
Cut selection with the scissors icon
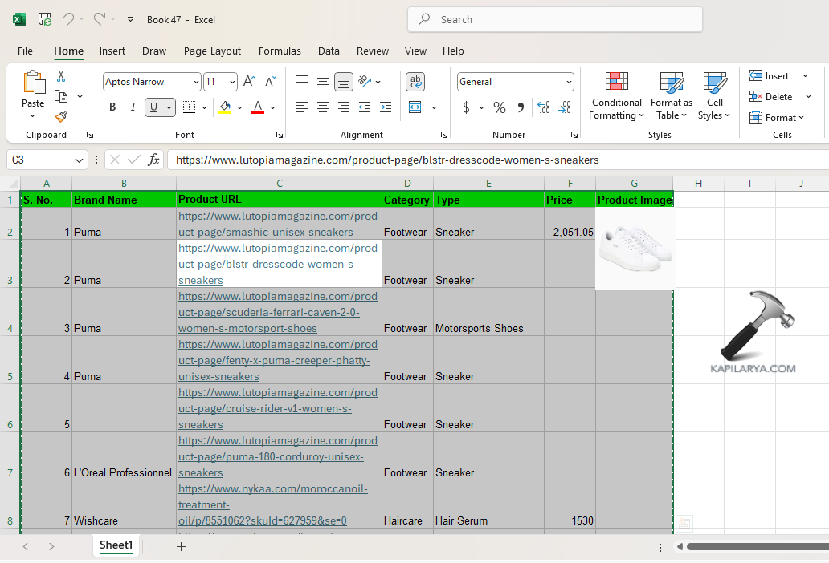61,76
